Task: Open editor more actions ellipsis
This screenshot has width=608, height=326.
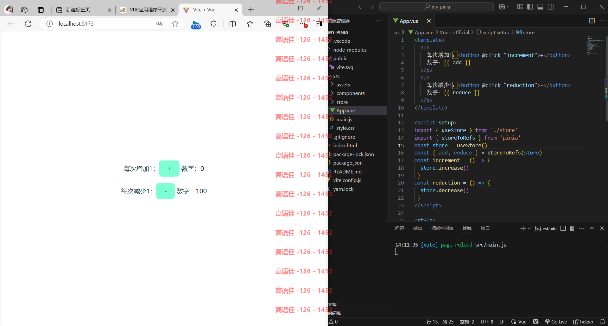Action: click(x=602, y=21)
